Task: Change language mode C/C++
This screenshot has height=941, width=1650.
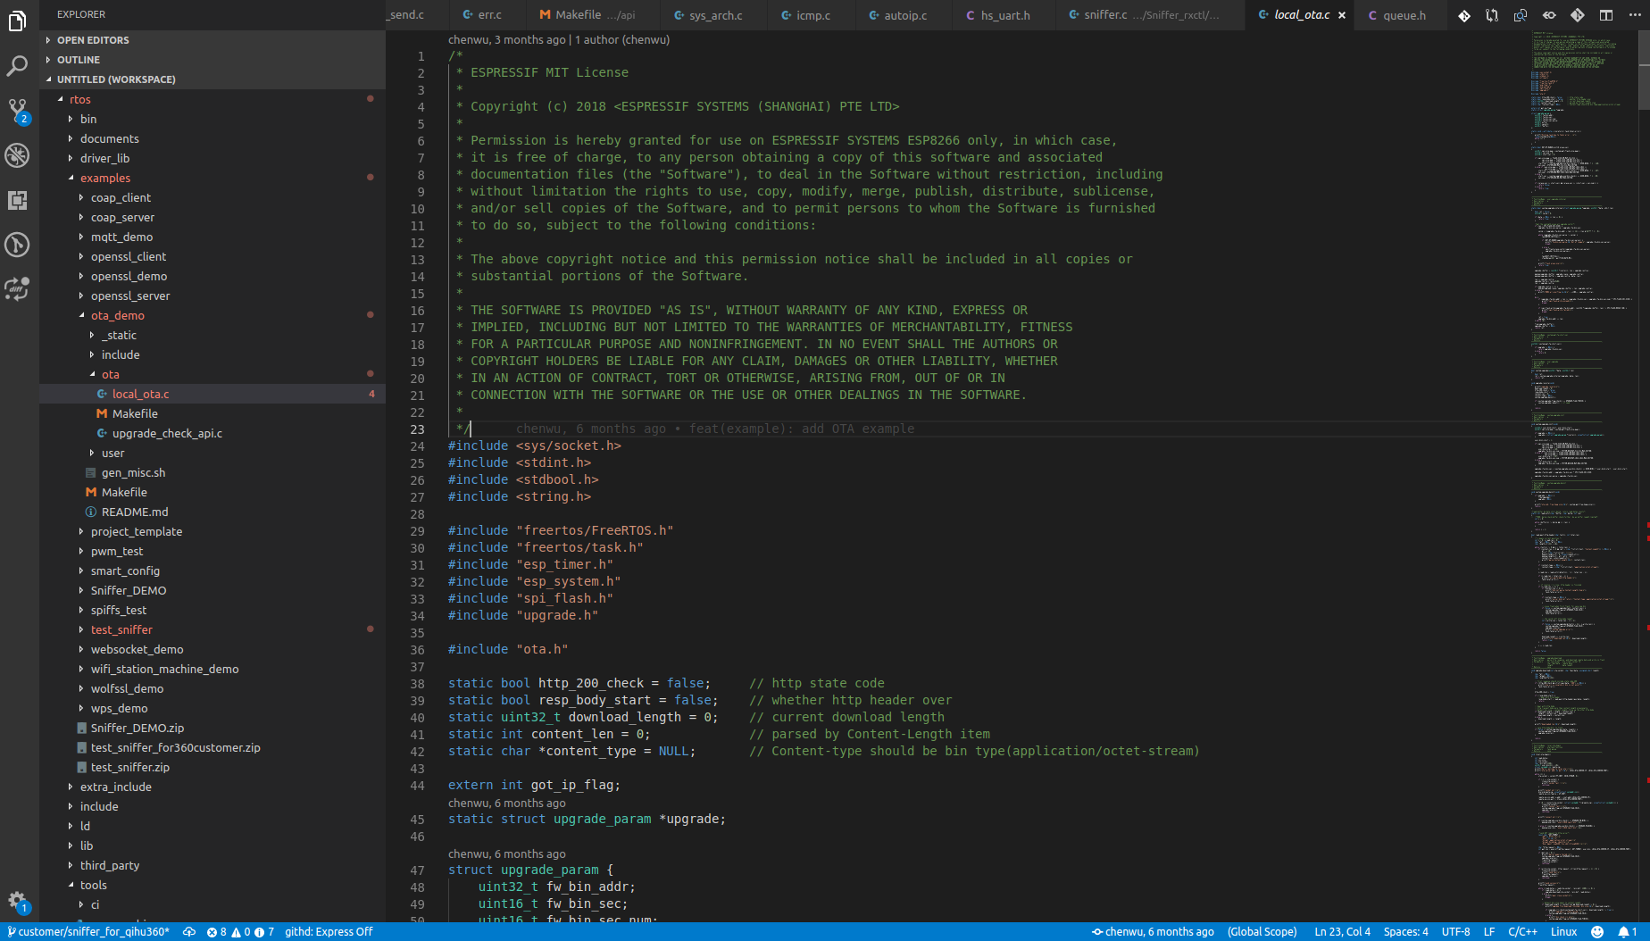Action: pyautogui.click(x=1523, y=932)
